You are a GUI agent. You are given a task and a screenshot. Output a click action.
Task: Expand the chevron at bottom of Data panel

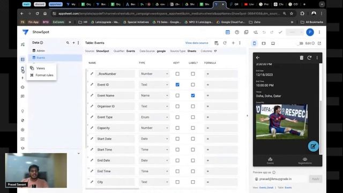(x=79, y=153)
